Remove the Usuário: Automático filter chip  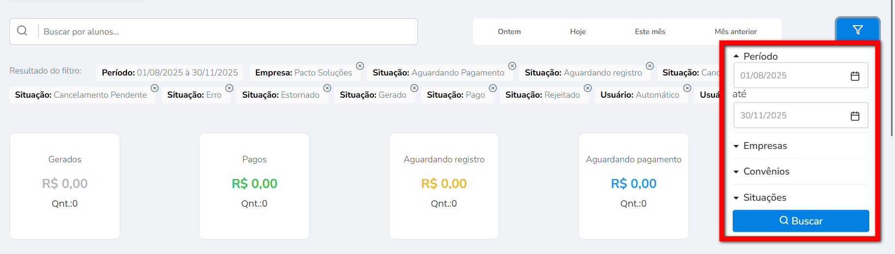pos(687,88)
